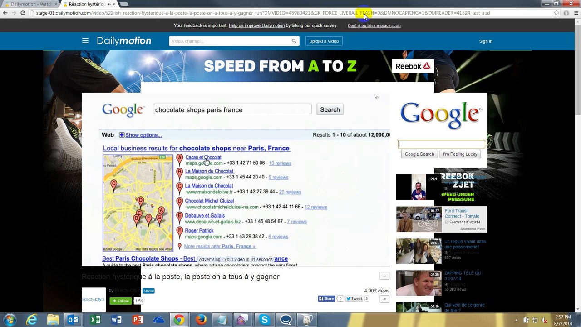Image resolution: width=581 pixels, height=327 pixels.
Task: Click the browser address bar
Action: tap(293, 13)
